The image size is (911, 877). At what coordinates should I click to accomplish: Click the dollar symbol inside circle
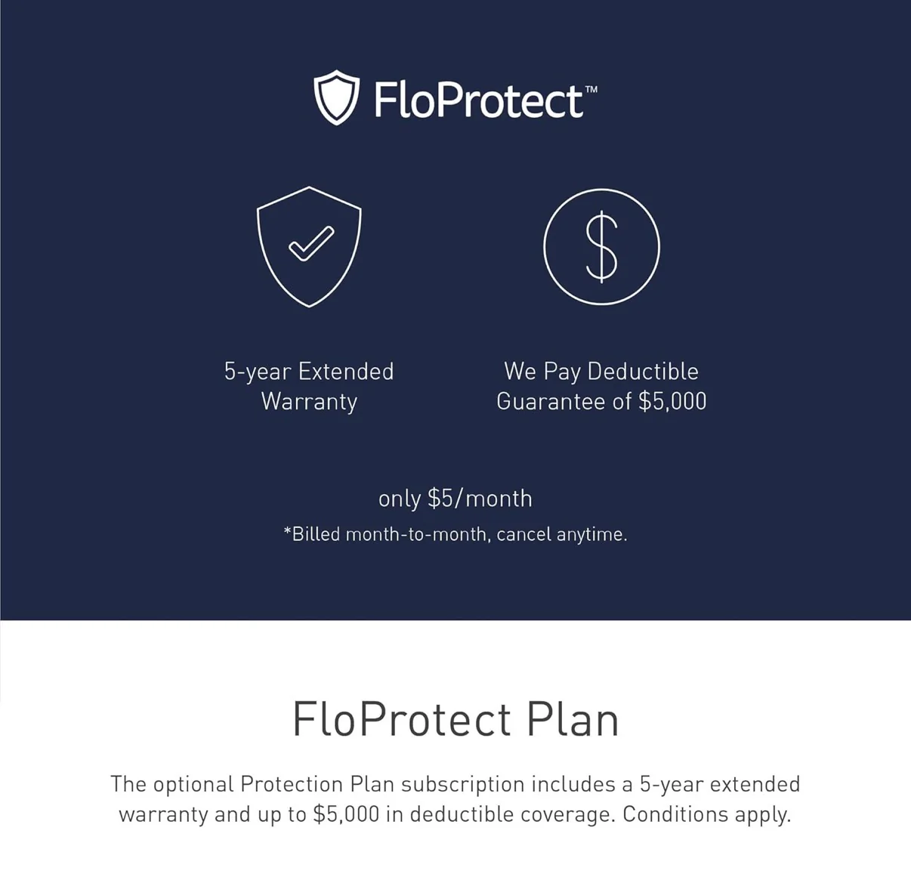point(602,247)
